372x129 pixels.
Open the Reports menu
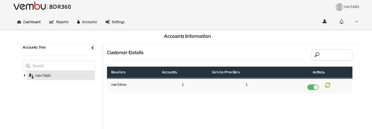tap(59, 22)
